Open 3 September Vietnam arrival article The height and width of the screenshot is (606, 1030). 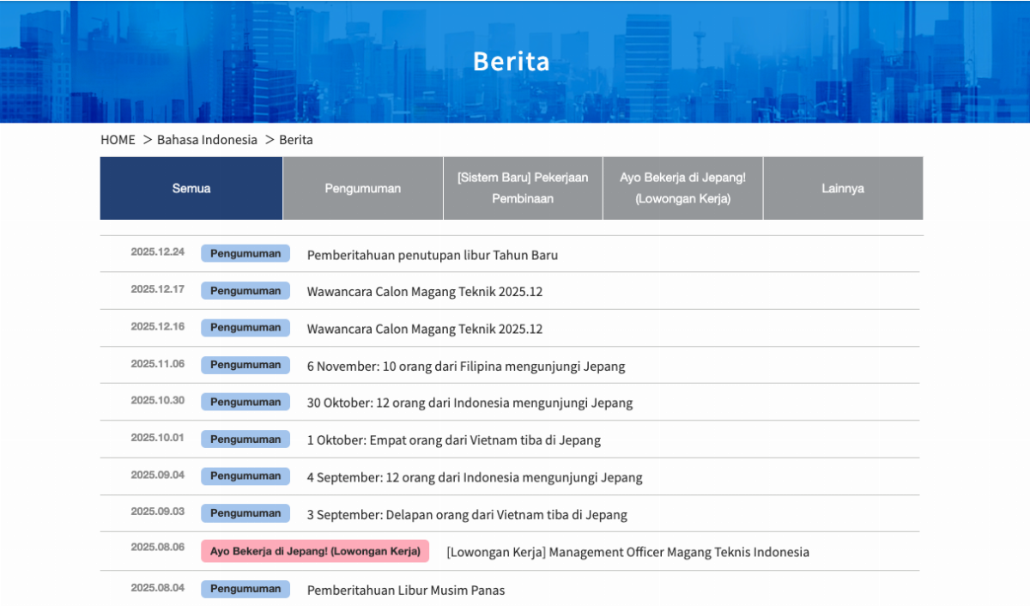coord(467,515)
